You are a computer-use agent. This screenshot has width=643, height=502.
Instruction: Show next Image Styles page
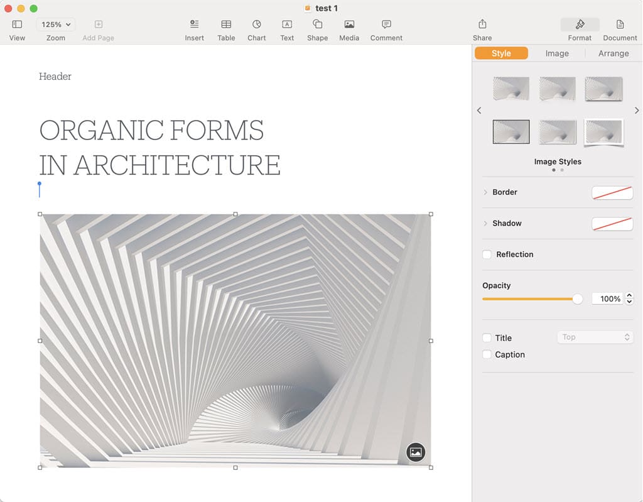636,111
